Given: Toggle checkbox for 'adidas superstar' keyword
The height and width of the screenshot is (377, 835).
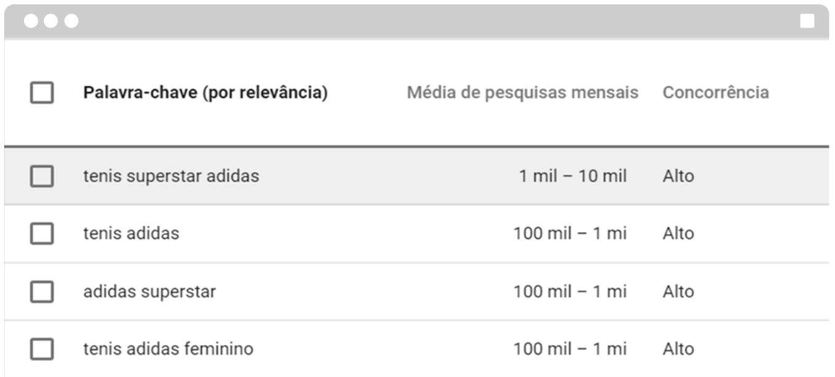Looking at the screenshot, I should [x=42, y=291].
